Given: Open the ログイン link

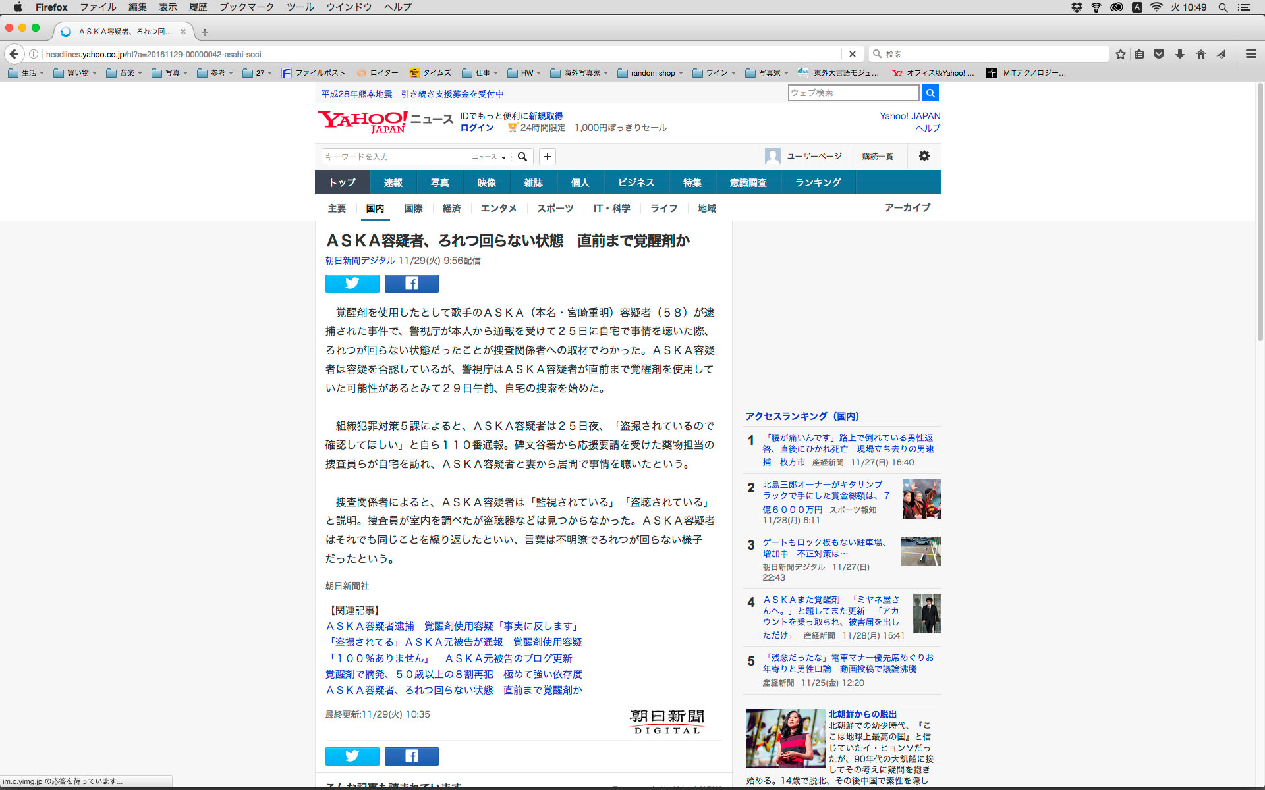Looking at the screenshot, I should click(476, 128).
